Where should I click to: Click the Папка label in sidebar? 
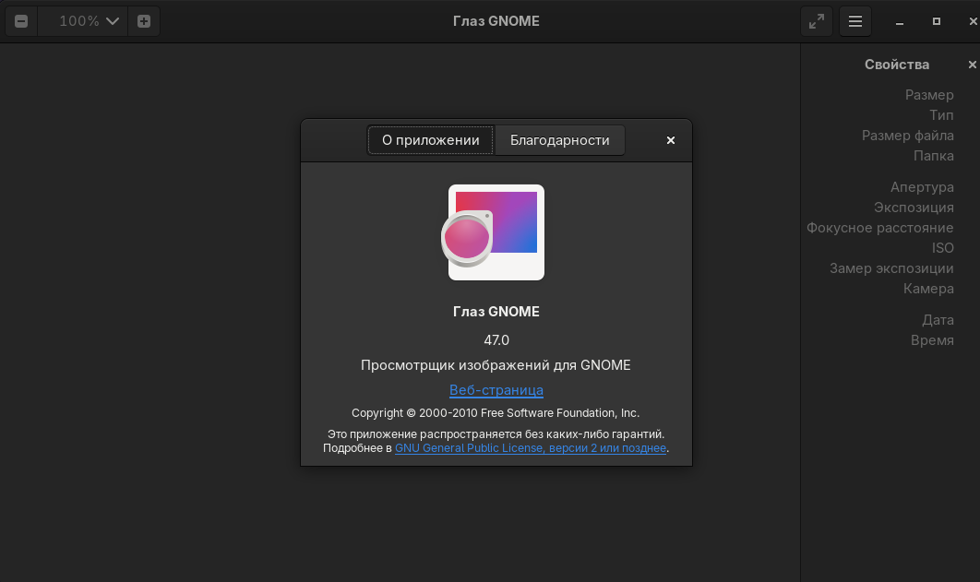tap(933, 156)
